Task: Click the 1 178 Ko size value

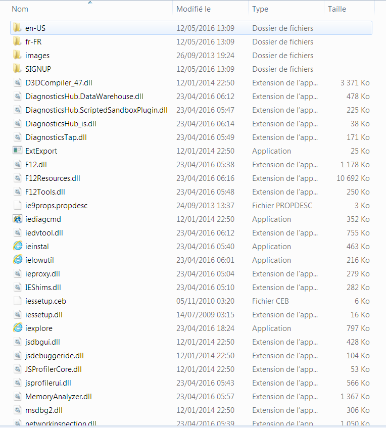Action: 355,165
